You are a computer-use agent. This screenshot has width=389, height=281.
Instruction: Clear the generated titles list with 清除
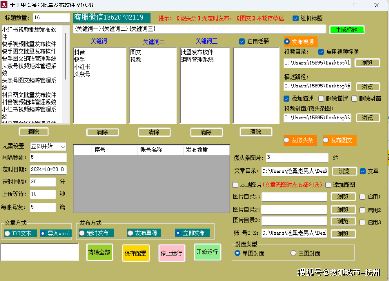pos(33,132)
